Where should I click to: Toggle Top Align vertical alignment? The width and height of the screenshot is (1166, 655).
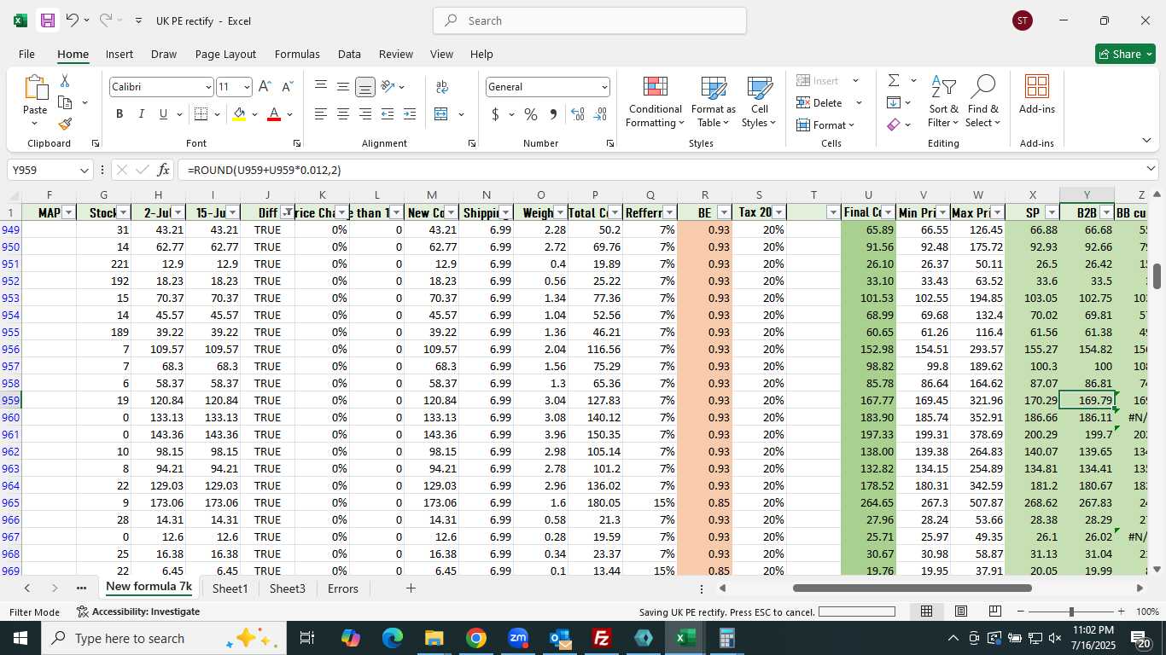(320, 86)
